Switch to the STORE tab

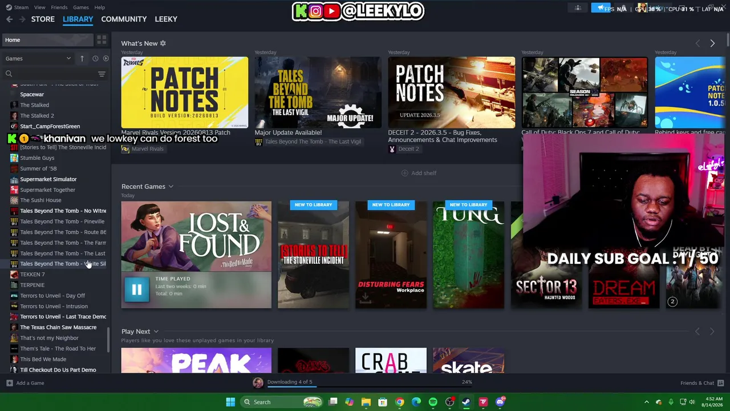click(43, 19)
